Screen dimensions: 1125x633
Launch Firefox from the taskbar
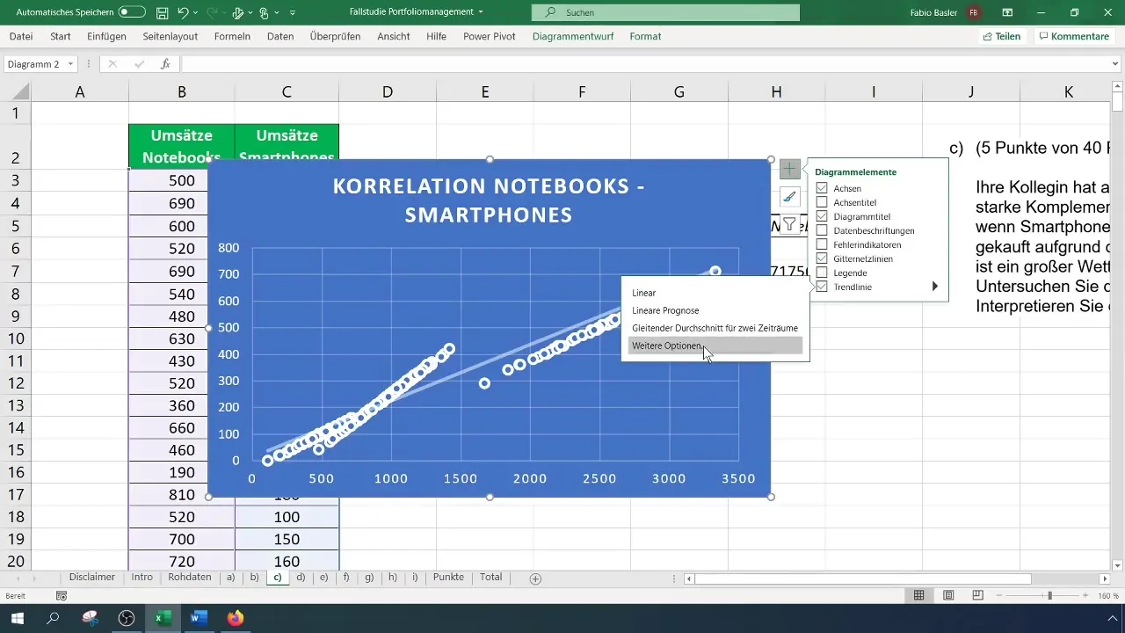[x=235, y=618]
